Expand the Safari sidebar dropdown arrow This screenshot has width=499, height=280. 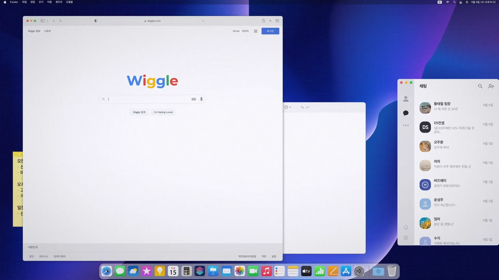(48, 21)
